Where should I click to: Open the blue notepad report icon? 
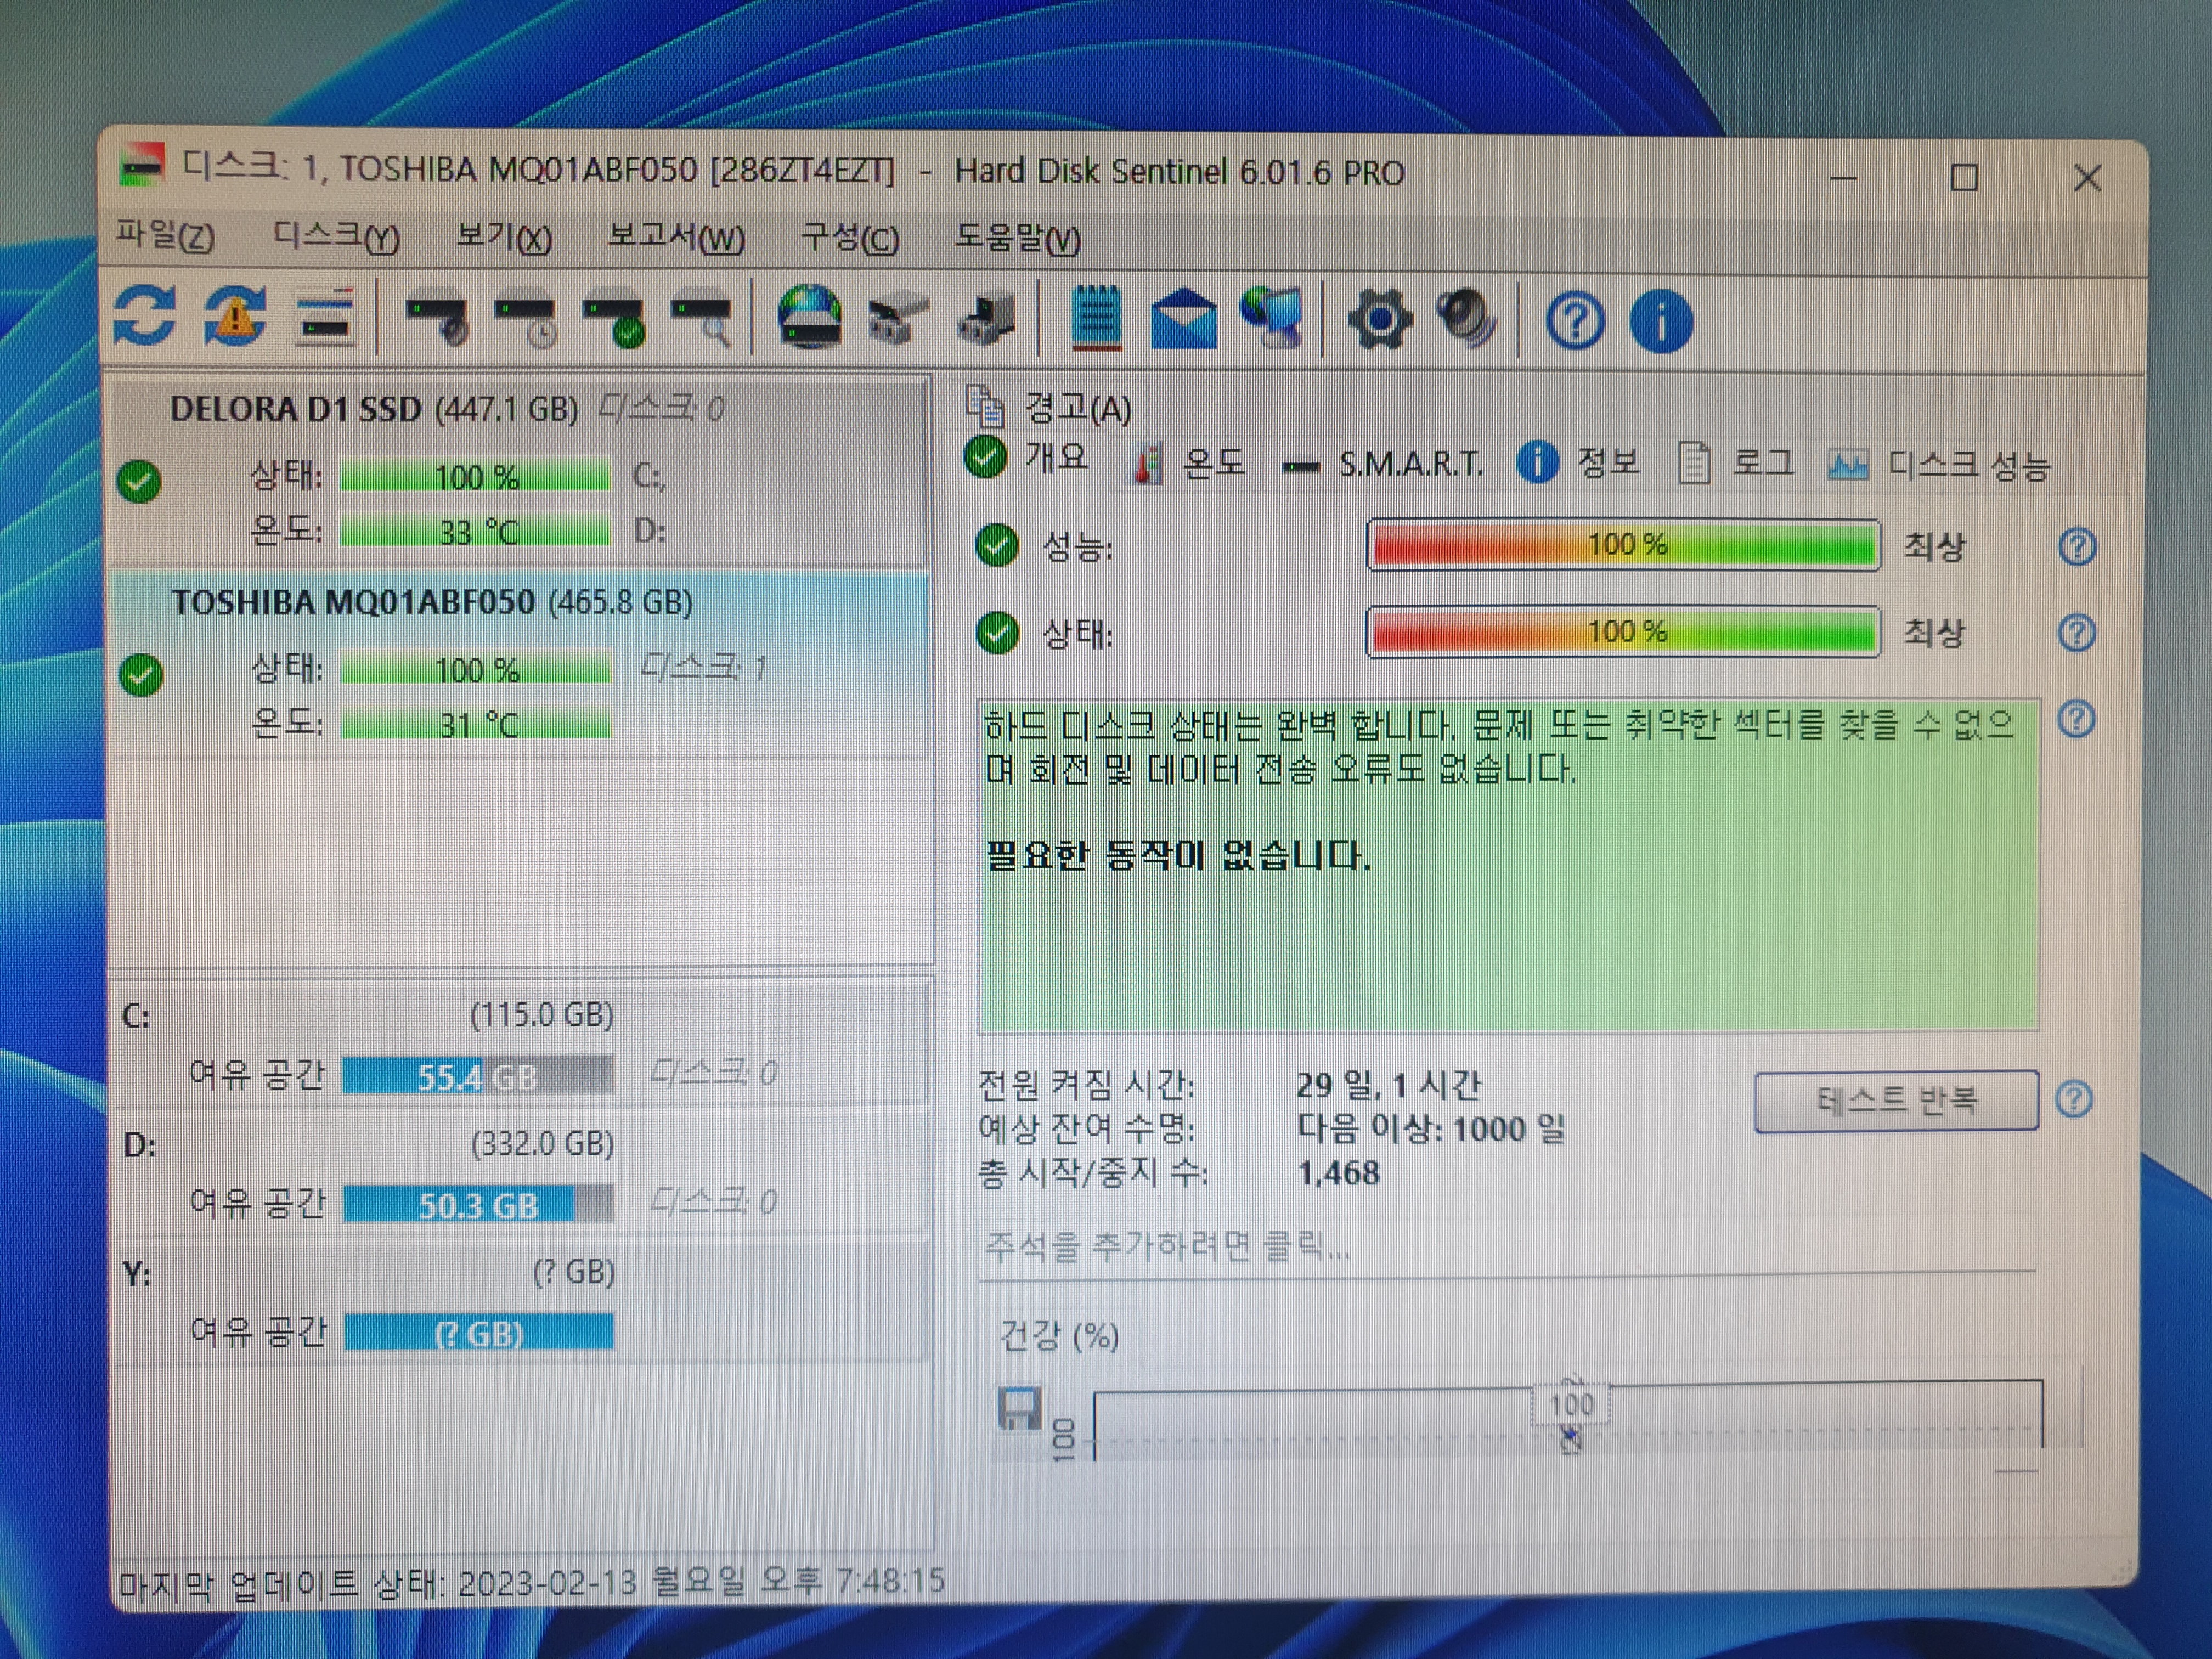click(1096, 318)
